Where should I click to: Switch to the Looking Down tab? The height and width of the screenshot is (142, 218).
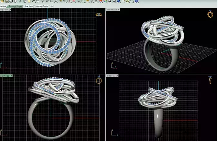click(x=42, y=6)
